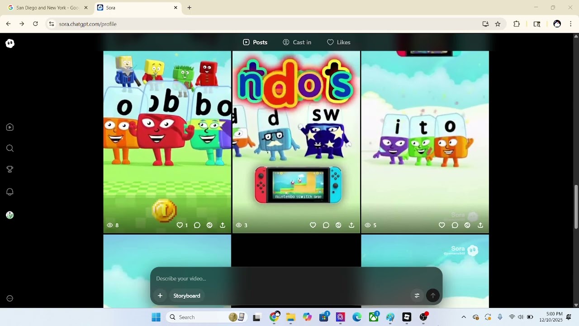Like the video with 3 views
This screenshot has width=579, height=326.
[313, 225]
